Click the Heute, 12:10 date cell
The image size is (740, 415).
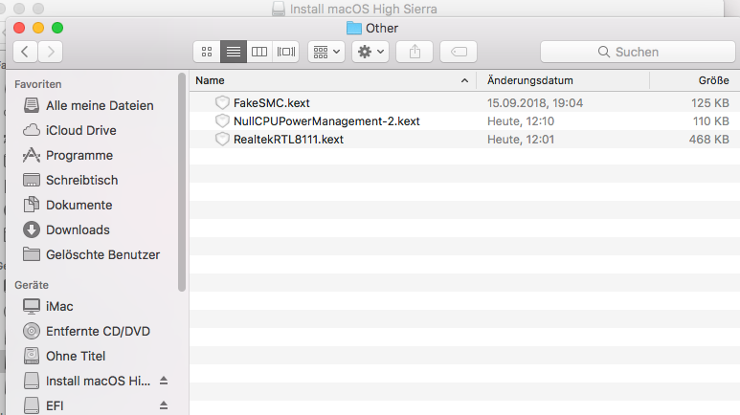click(x=521, y=121)
